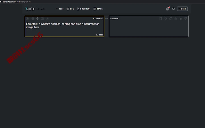Open the CHINESE source language selector

pos(98,19)
